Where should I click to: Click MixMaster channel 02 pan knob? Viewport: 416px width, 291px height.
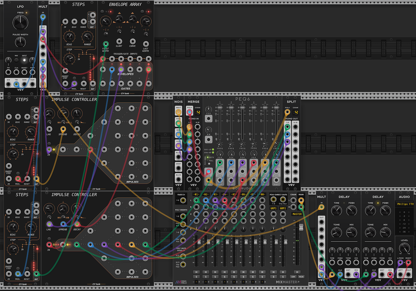click(205, 228)
